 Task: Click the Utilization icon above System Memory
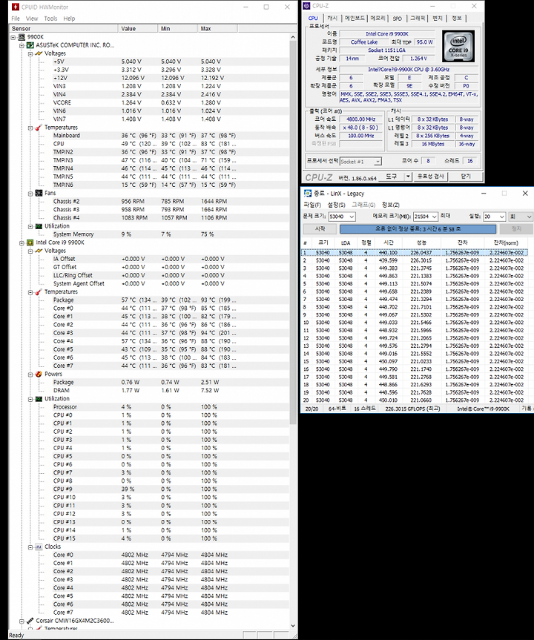(39, 225)
